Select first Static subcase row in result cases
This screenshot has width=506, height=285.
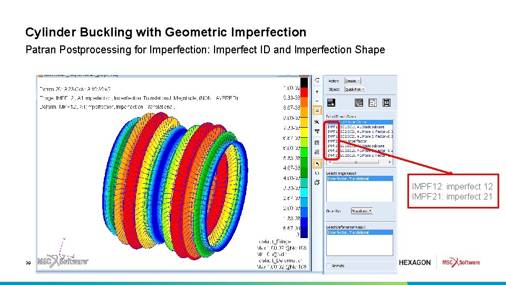coord(360,127)
